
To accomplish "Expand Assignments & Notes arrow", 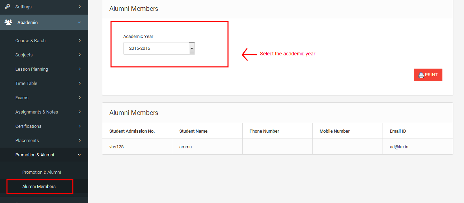I will [80, 112].
